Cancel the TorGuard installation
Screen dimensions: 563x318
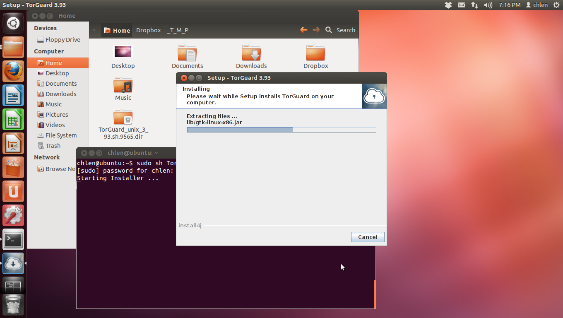[368, 237]
